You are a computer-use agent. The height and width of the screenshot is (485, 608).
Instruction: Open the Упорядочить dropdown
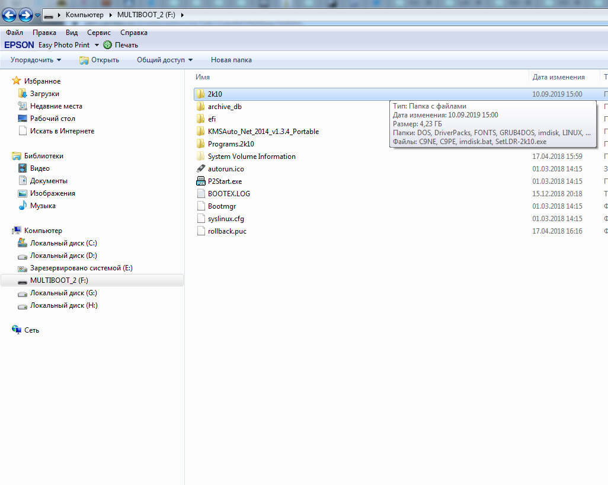[x=36, y=60]
